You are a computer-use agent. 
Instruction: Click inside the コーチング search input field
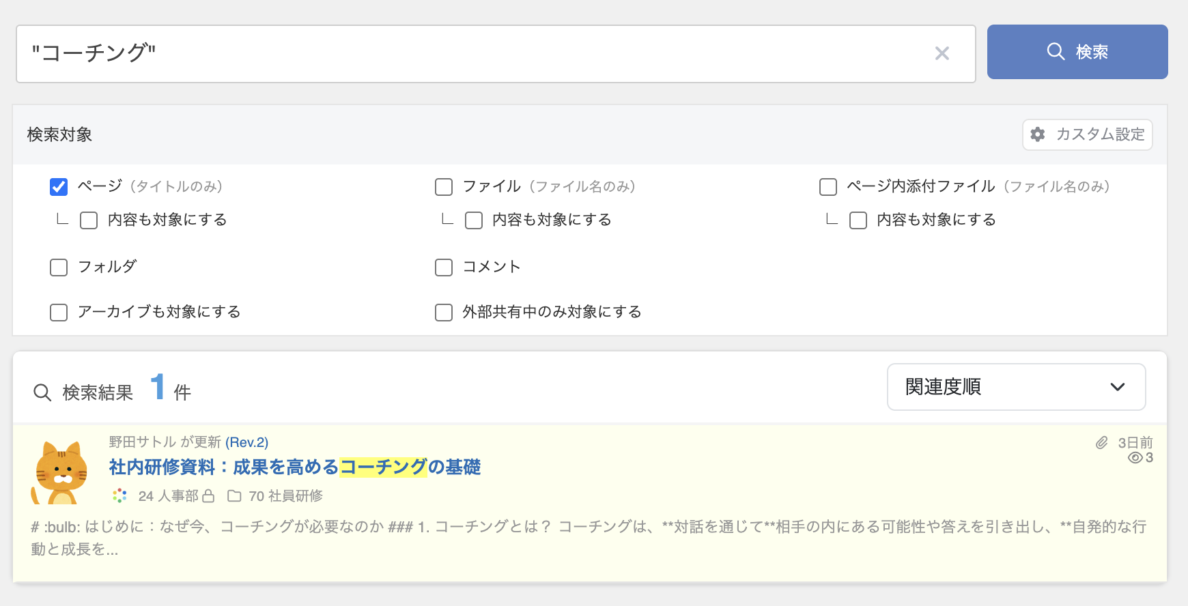point(471,53)
